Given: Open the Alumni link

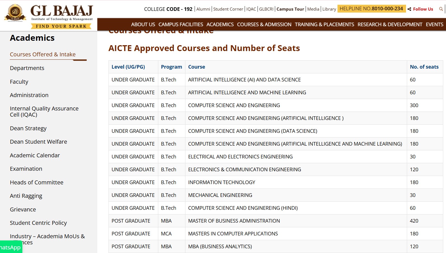Looking at the screenshot, I should 203,9.
